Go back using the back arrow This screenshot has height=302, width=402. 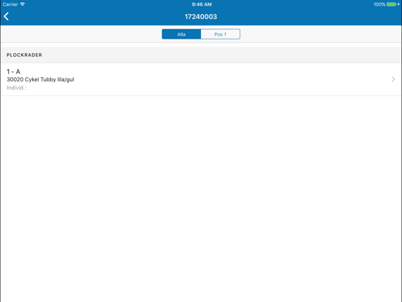(7, 17)
